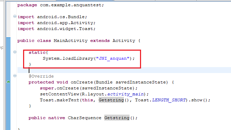
Task: Click the android.widget.Toast import line
Action: (57, 29)
